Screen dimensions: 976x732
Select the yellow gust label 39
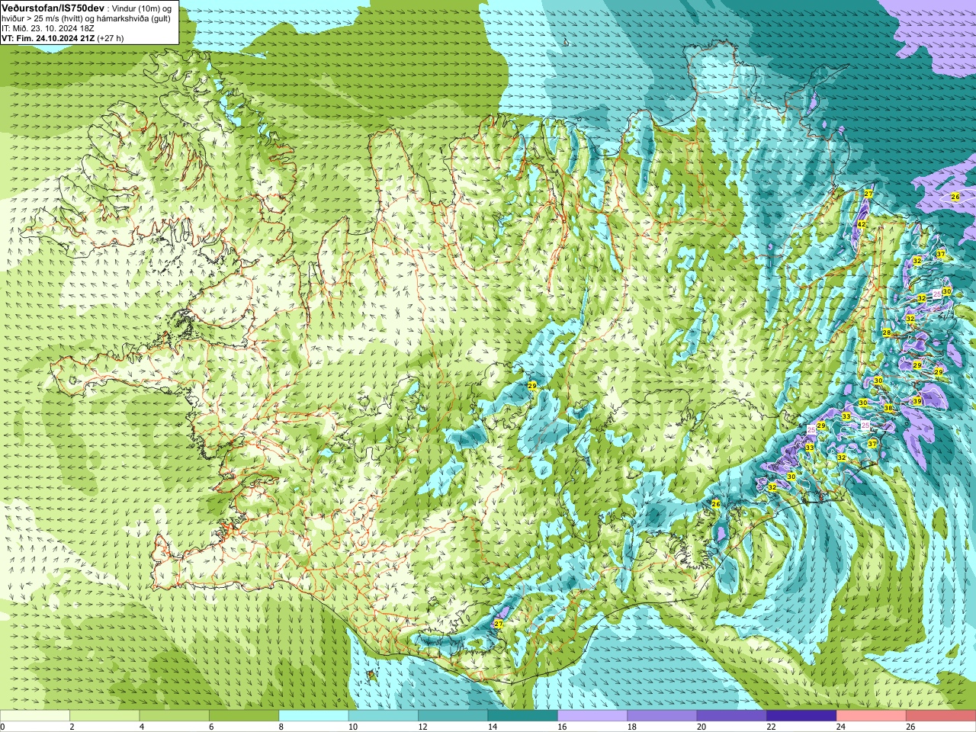point(917,401)
